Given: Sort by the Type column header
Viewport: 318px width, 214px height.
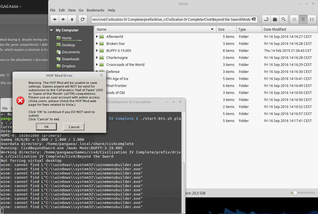Looking at the screenshot, I should 249,29.
